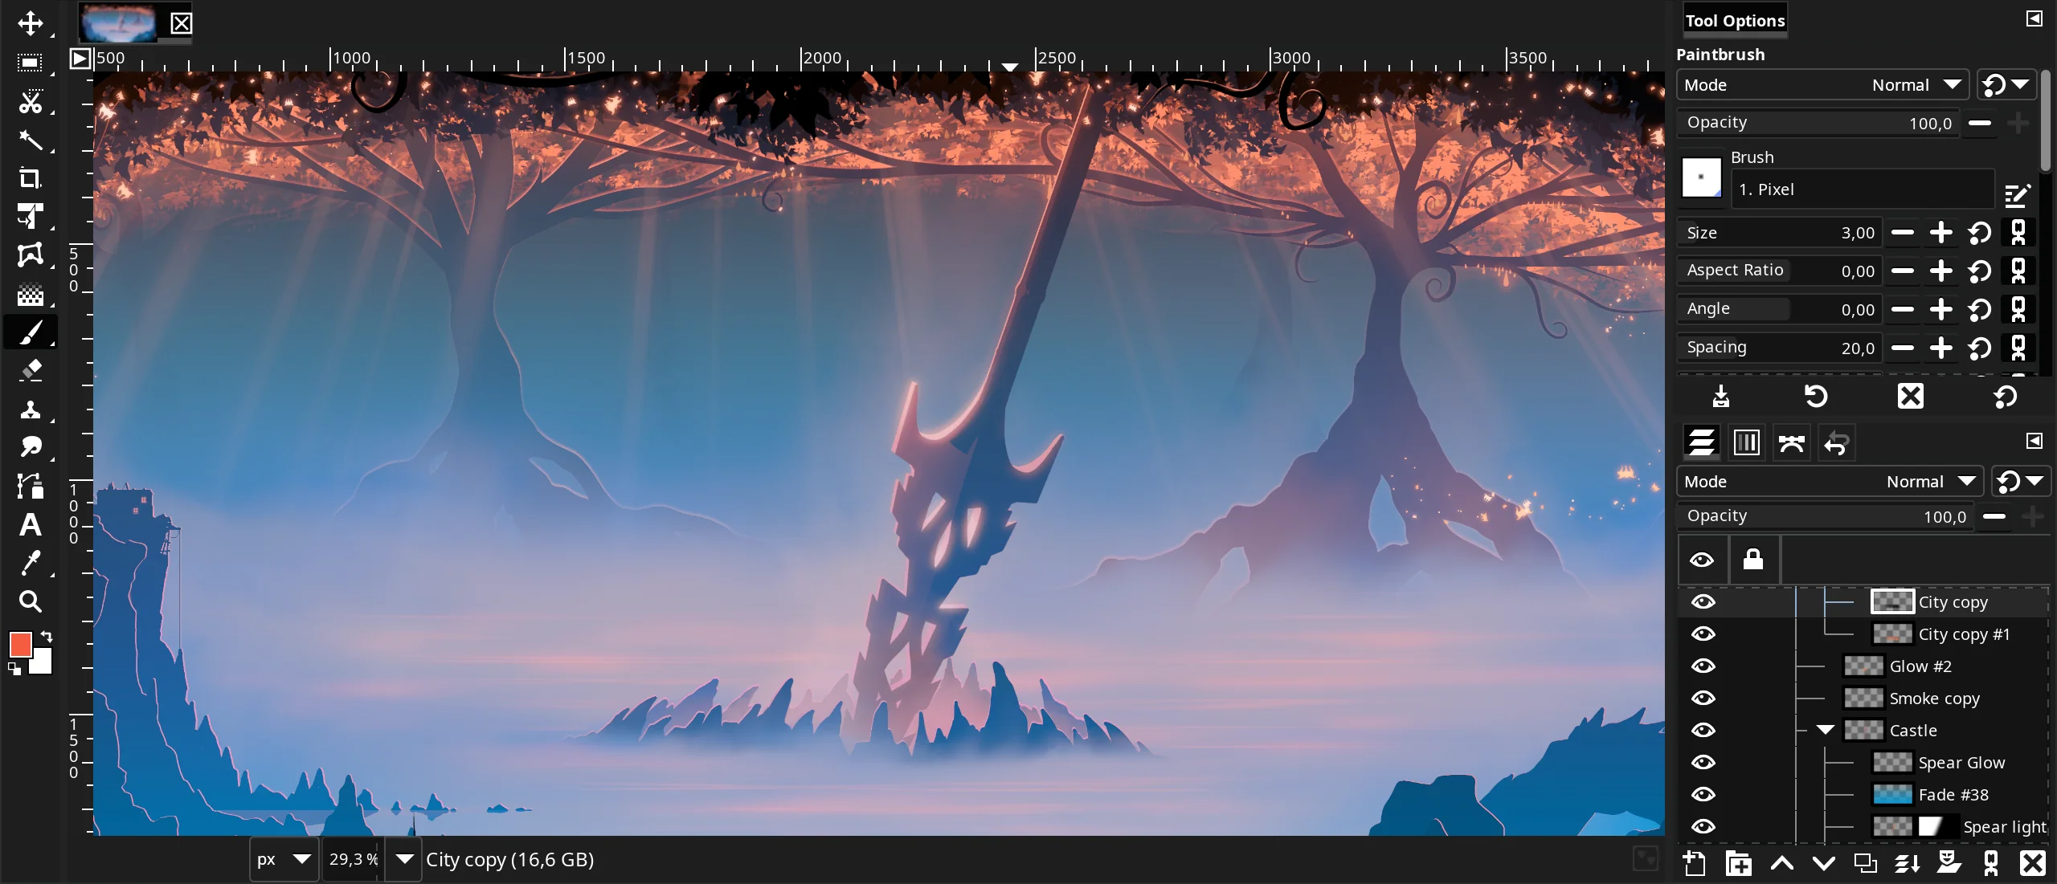Open the Tool Options tab
The image size is (2057, 884).
1735,21
